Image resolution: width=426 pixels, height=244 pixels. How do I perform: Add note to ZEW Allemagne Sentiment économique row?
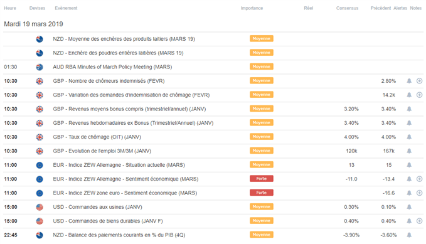(x=420, y=179)
